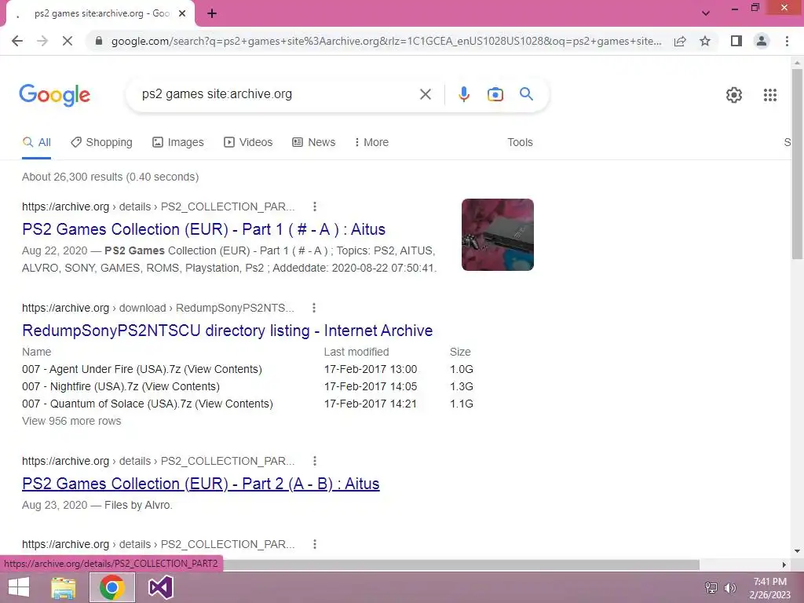Image resolution: width=804 pixels, height=603 pixels.
Task: Open the Chrome profile avatar
Action: 762,41
